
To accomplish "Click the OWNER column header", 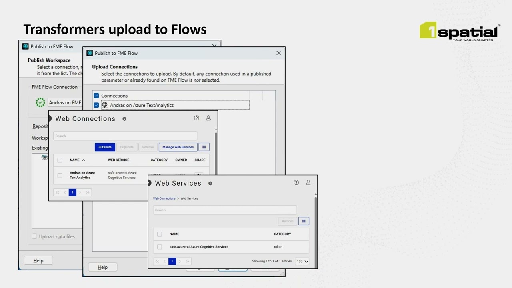I will tap(181, 160).
